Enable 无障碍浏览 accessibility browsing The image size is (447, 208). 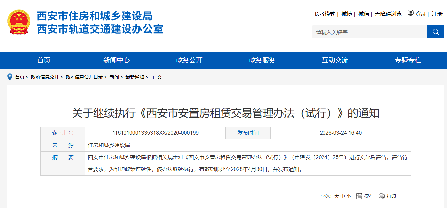pos(388,14)
